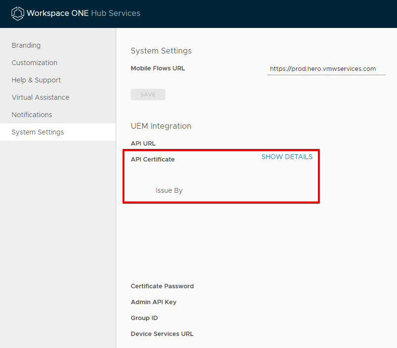Click the API URL label
The width and height of the screenshot is (397, 348).
pos(143,144)
